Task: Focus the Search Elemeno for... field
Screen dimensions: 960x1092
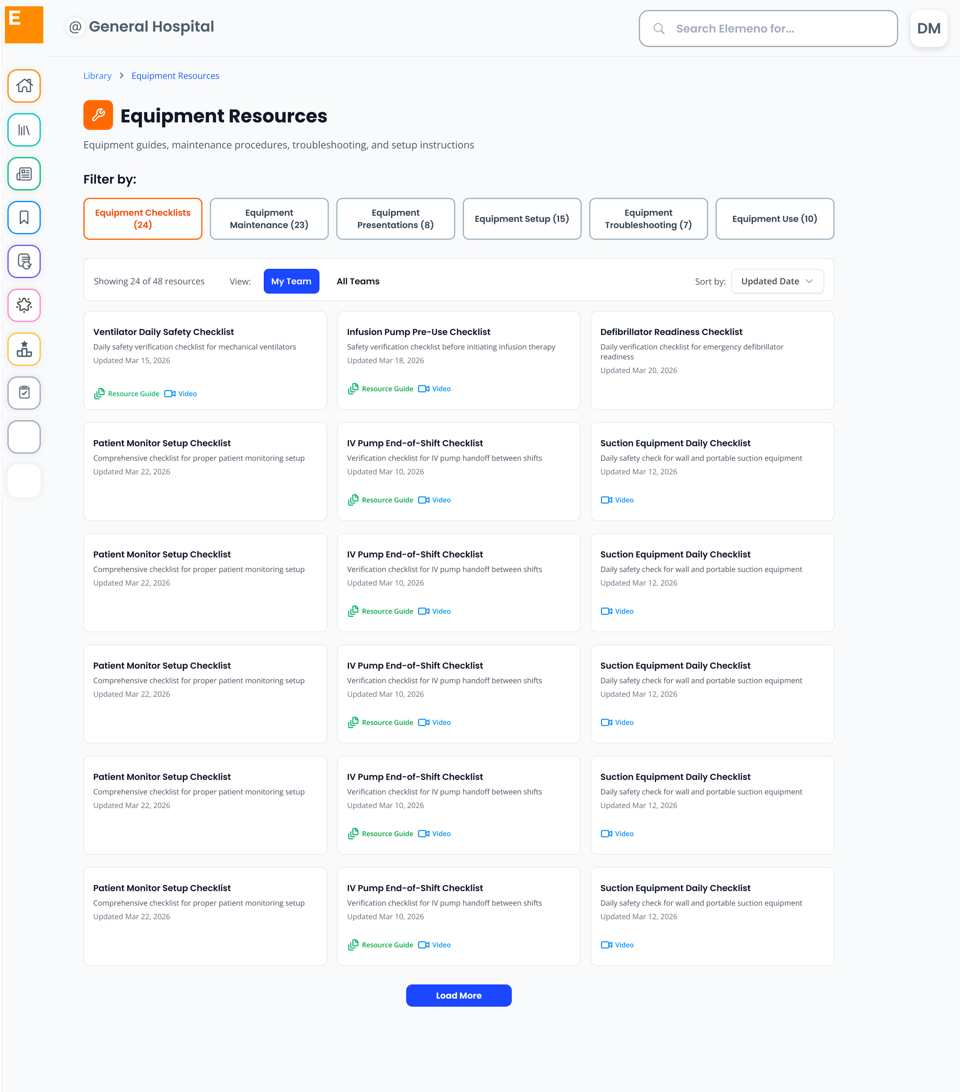Action: tap(768, 29)
